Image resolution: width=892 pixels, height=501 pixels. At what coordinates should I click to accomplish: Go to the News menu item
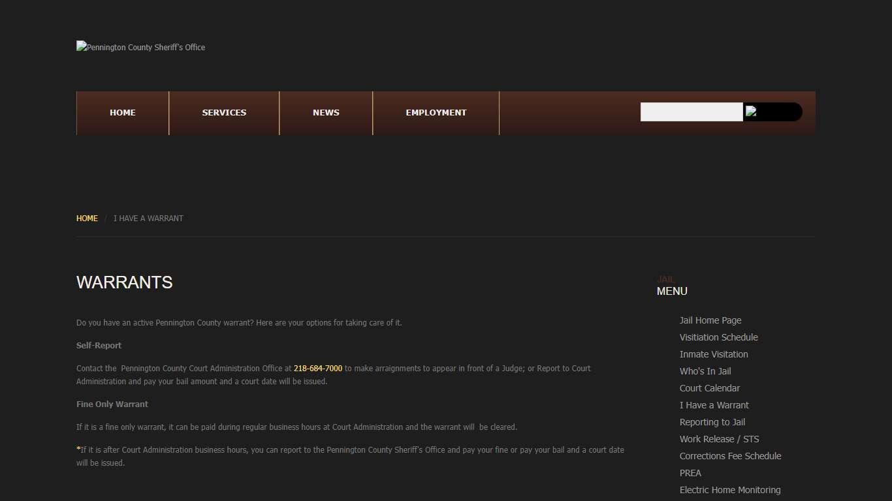click(326, 113)
